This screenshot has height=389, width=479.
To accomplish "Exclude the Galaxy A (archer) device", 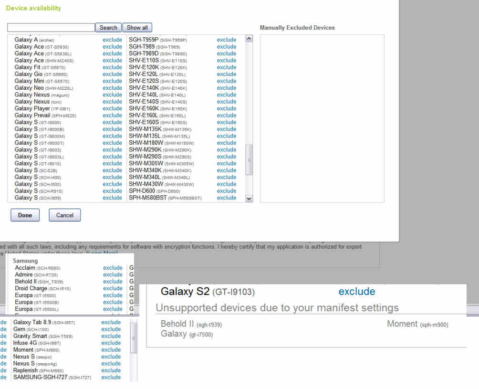I will 113,40.
